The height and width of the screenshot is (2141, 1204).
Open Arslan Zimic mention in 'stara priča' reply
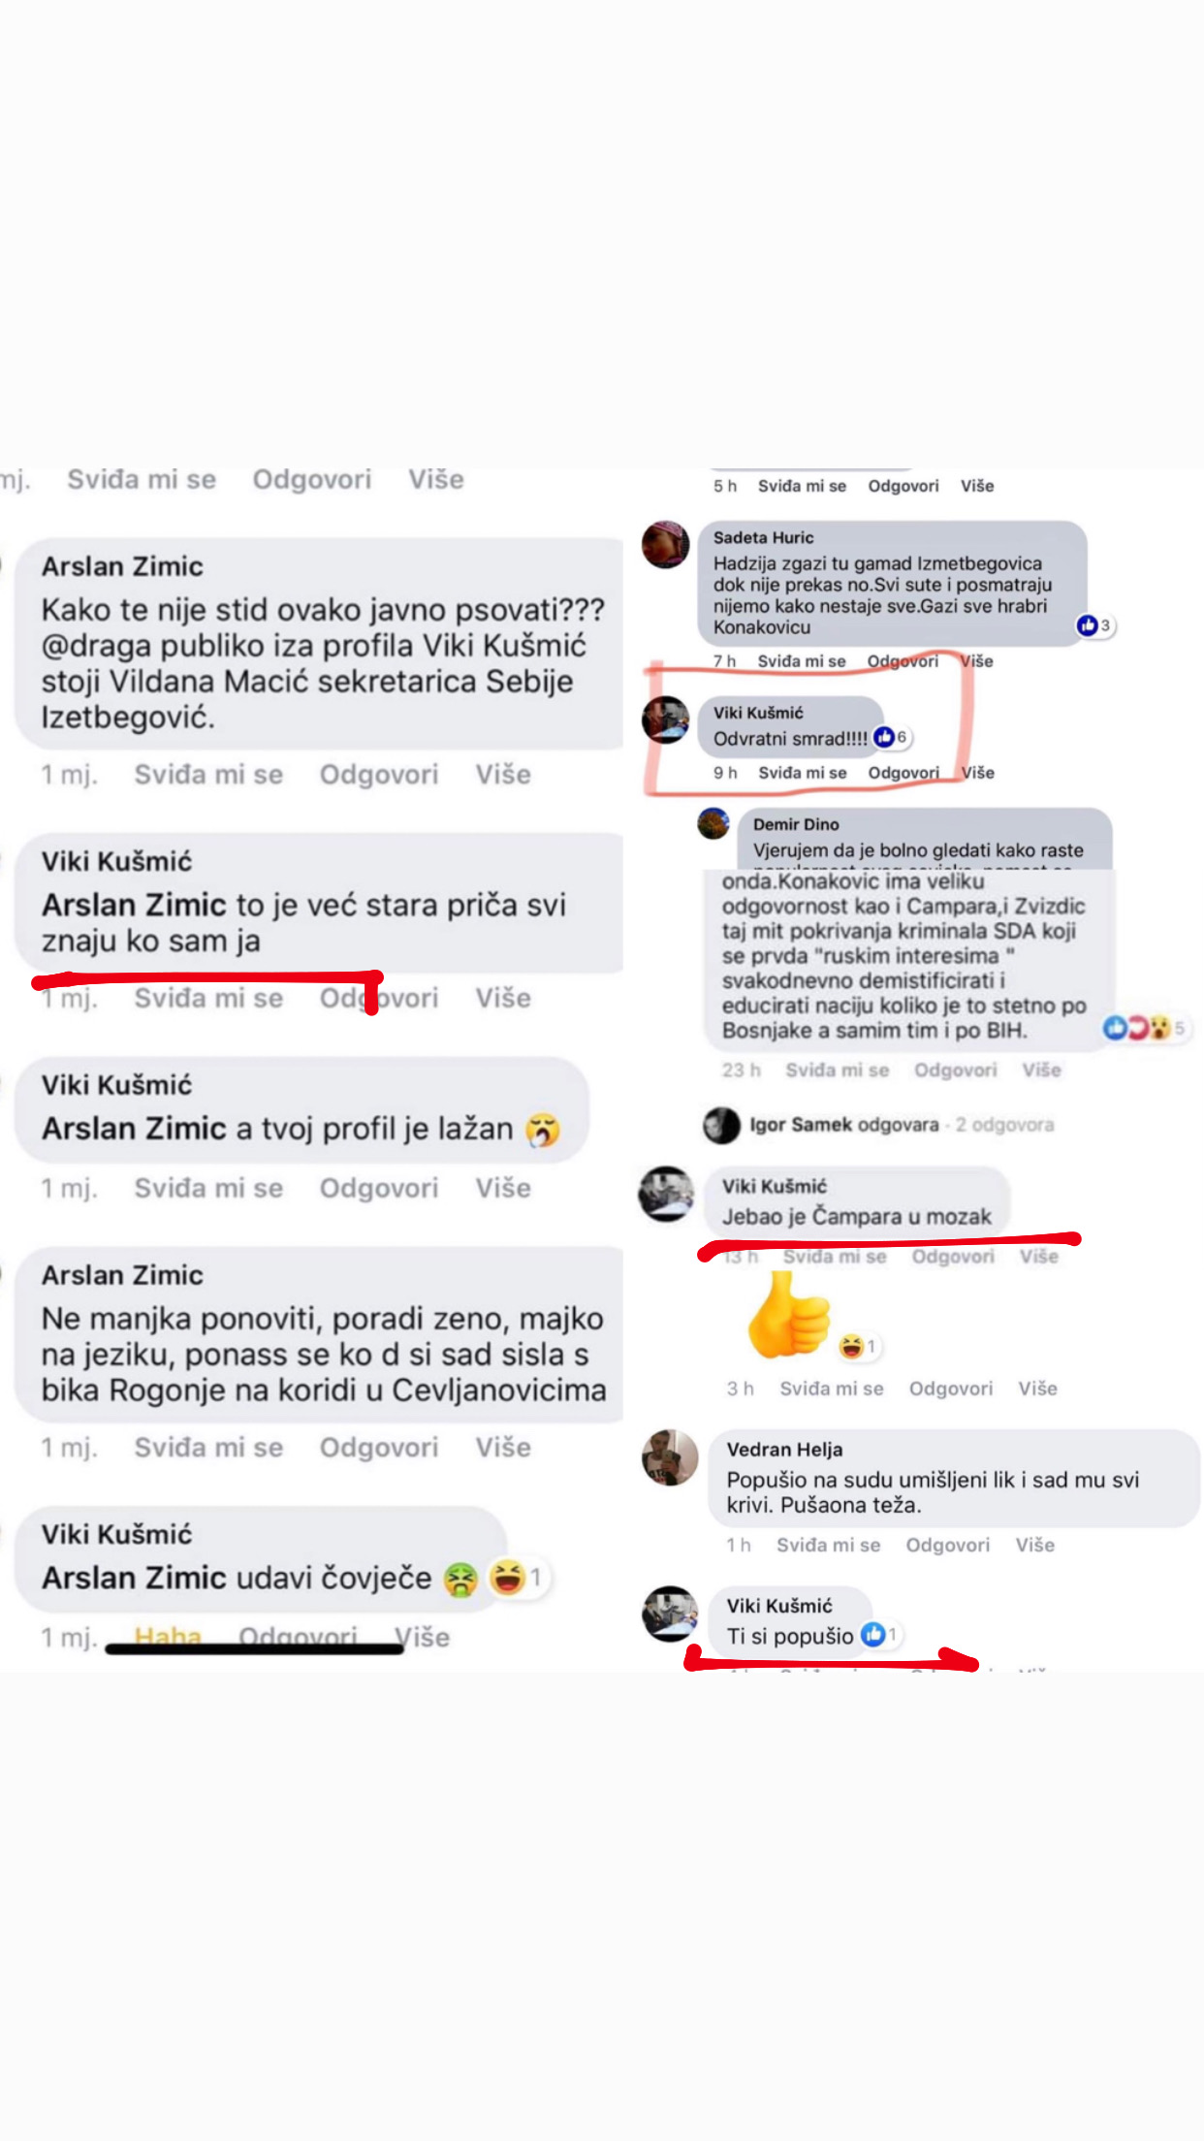[134, 905]
